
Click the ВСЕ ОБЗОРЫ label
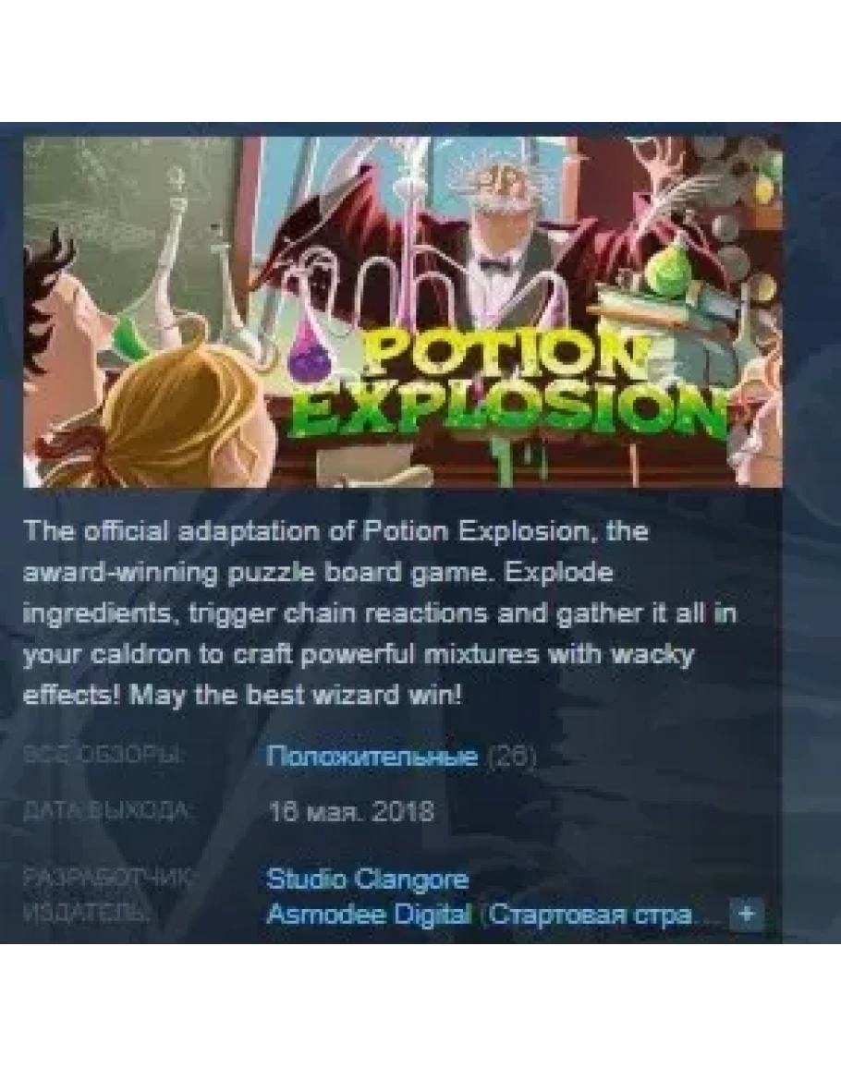click(103, 756)
